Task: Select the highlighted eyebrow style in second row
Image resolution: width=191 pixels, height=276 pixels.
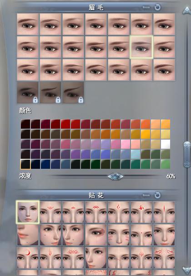Action: pos(141,47)
